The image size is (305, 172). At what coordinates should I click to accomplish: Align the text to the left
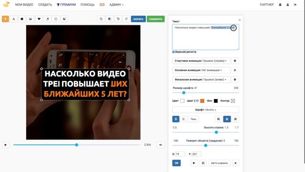tap(219, 119)
